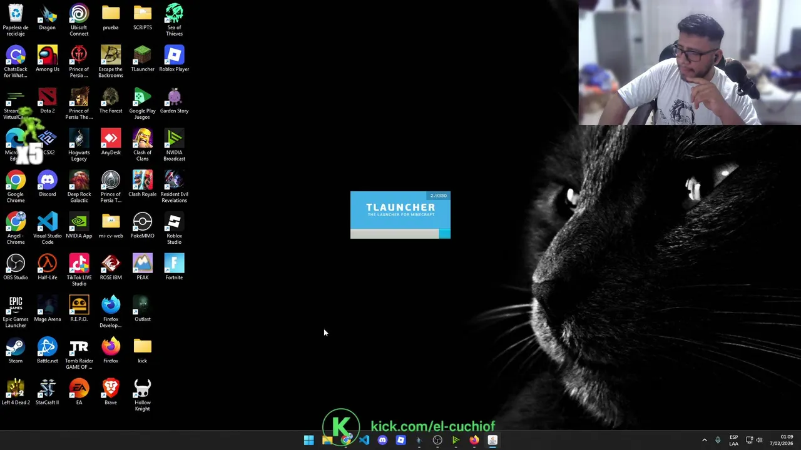The width and height of the screenshot is (801, 450).
Task: Select the Sea of Thieves shortcut
Action: 174,20
